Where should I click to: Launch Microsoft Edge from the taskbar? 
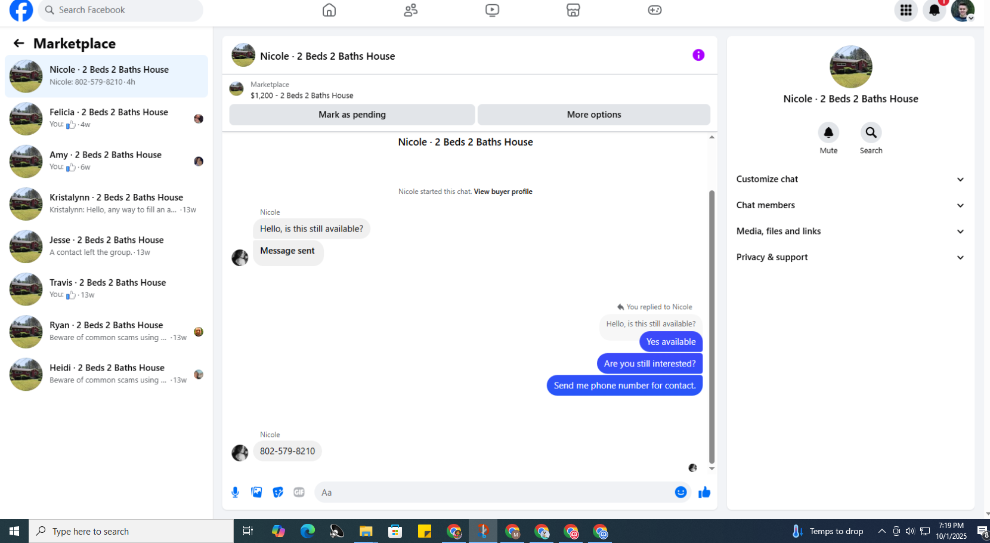click(x=308, y=531)
